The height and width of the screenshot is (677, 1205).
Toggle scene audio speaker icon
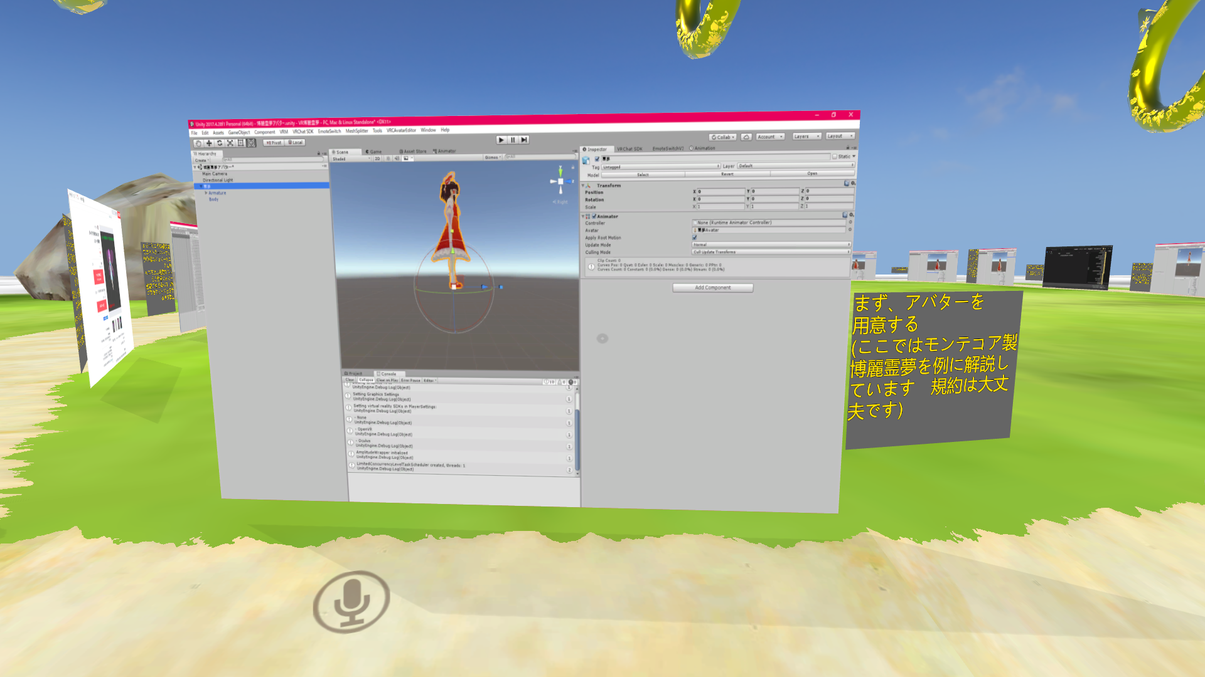[397, 159]
